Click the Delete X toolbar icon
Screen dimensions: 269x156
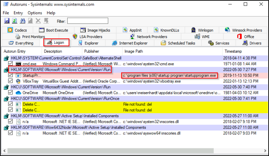click(38, 21)
